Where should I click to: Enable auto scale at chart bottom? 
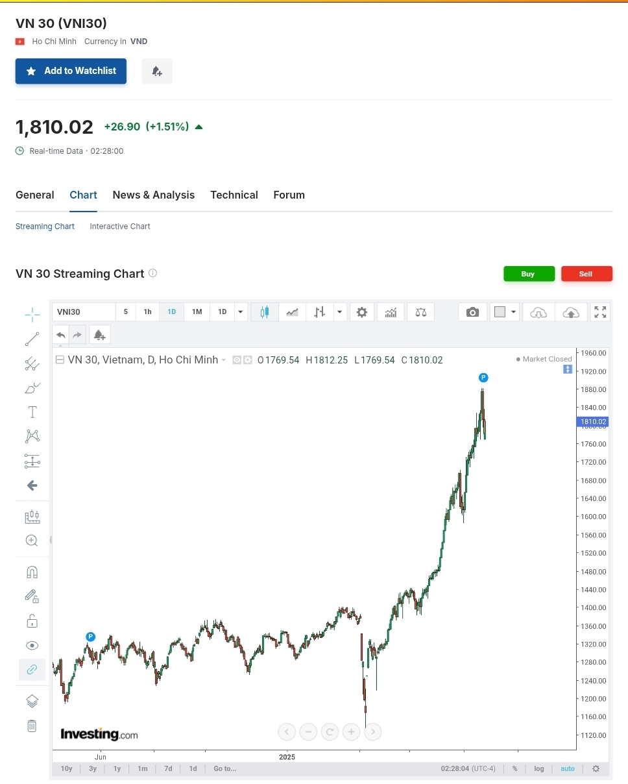(x=568, y=768)
